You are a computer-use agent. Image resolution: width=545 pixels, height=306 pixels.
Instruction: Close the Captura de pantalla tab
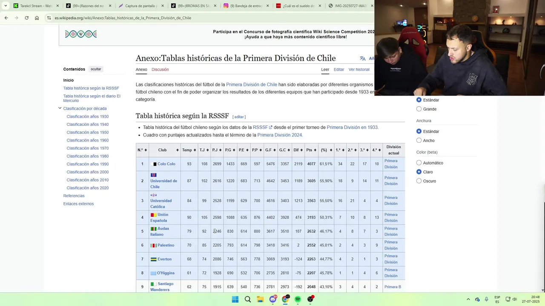(162, 6)
